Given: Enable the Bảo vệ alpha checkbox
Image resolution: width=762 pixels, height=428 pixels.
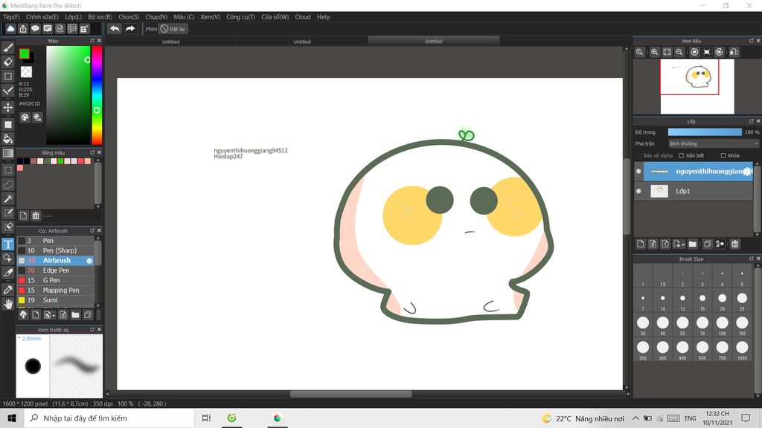Looking at the screenshot, I should pos(638,155).
